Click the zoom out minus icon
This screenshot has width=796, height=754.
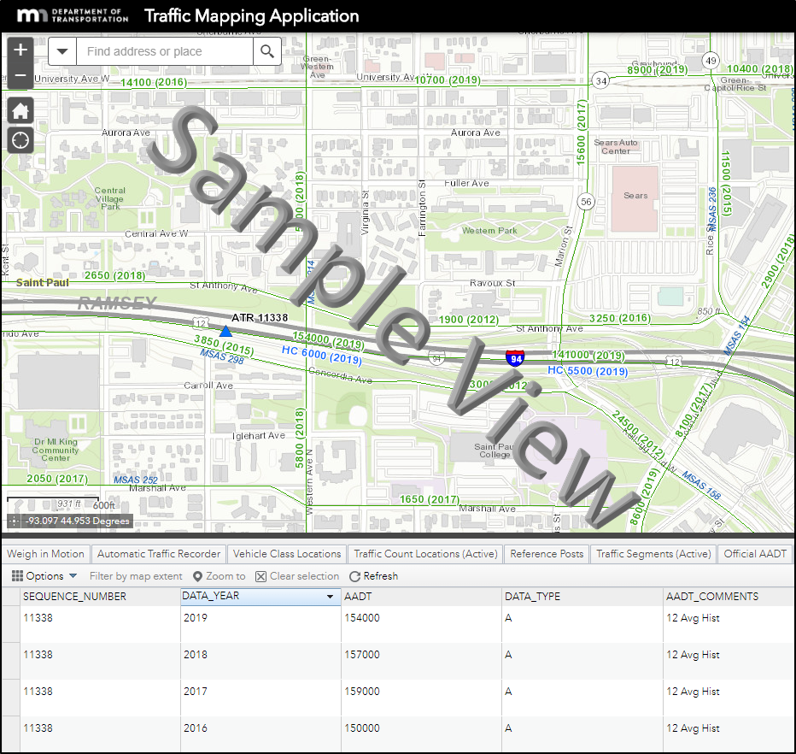[19, 76]
